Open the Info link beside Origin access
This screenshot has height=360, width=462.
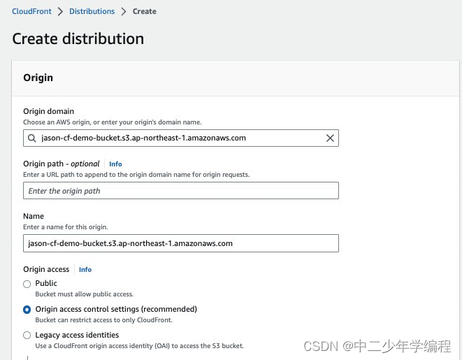85,270
